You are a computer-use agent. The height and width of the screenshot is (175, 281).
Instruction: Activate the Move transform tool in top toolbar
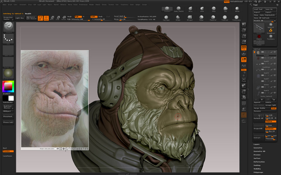(52, 18)
